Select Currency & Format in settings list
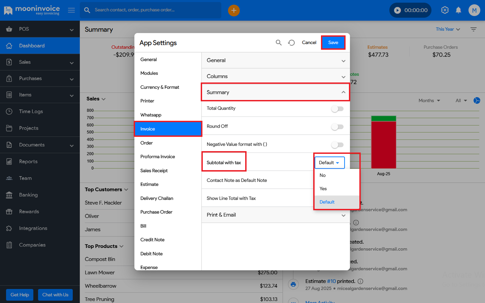Viewport: 485px width, 303px height. pyautogui.click(x=160, y=87)
